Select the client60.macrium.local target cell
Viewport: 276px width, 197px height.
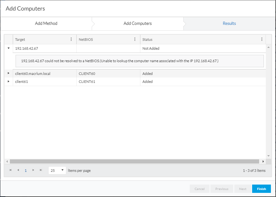tap(45, 74)
